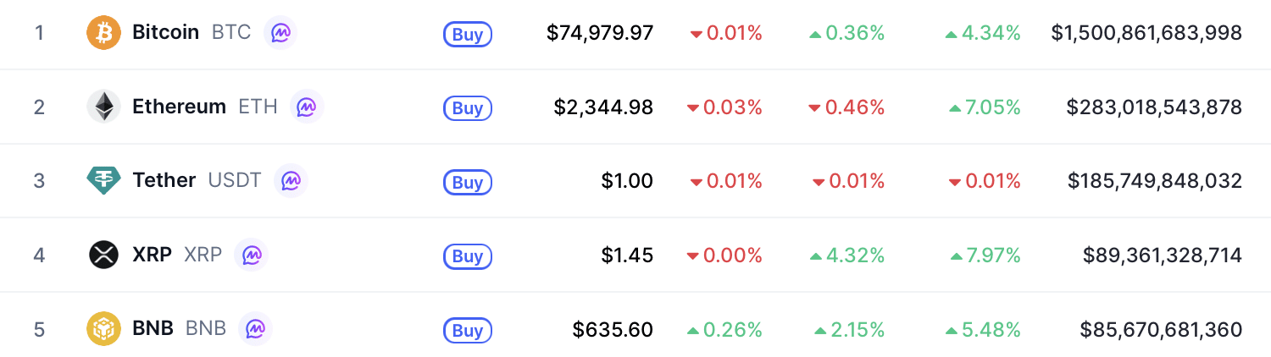The height and width of the screenshot is (357, 1271).
Task: Click the BNB coin logo icon
Action: click(104, 329)
